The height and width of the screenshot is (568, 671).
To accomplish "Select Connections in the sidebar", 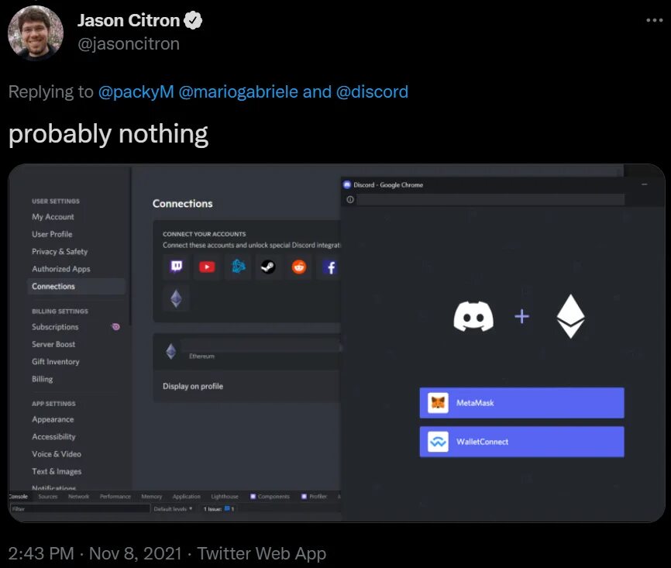I will click(76, 287).
